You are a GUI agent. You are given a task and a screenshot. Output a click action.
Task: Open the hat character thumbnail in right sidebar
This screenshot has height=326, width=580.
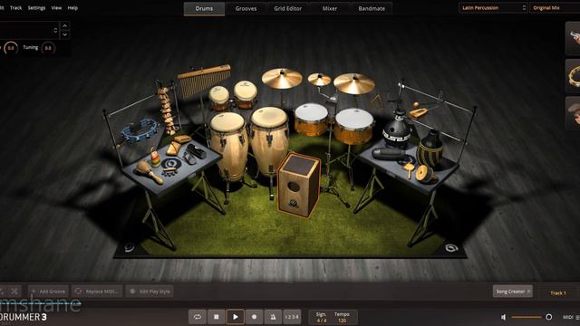pos(573,113)
